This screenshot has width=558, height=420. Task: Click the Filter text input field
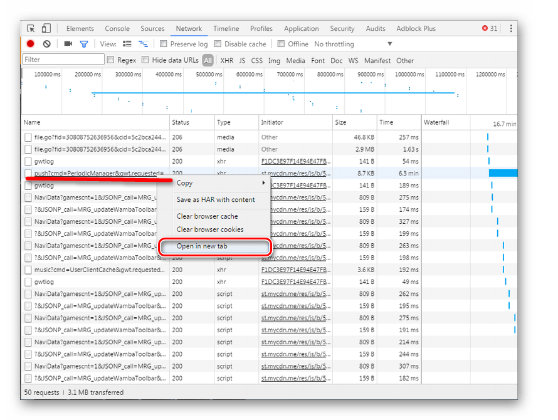[63, 60]
